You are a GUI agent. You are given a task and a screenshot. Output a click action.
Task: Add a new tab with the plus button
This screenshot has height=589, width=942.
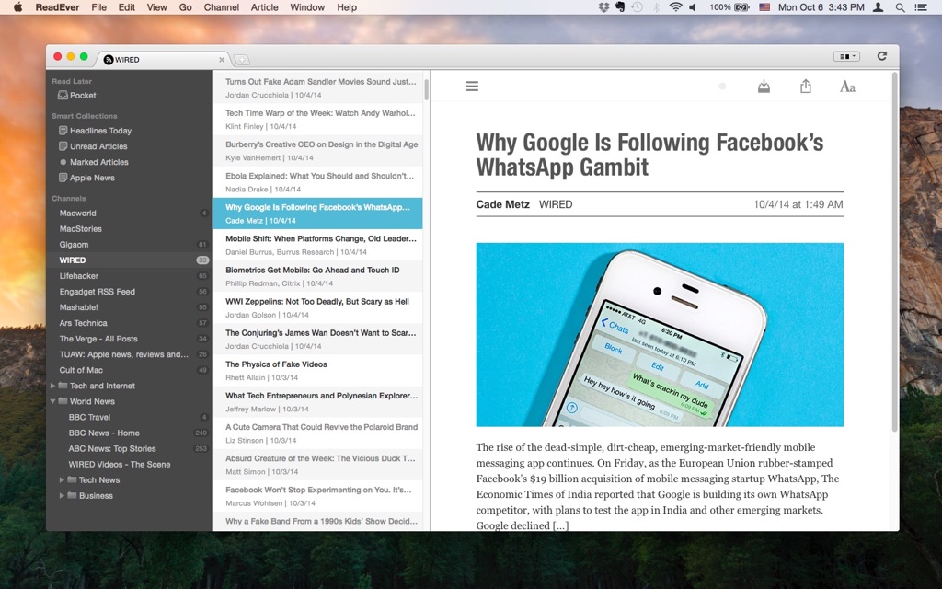[241, 60]
